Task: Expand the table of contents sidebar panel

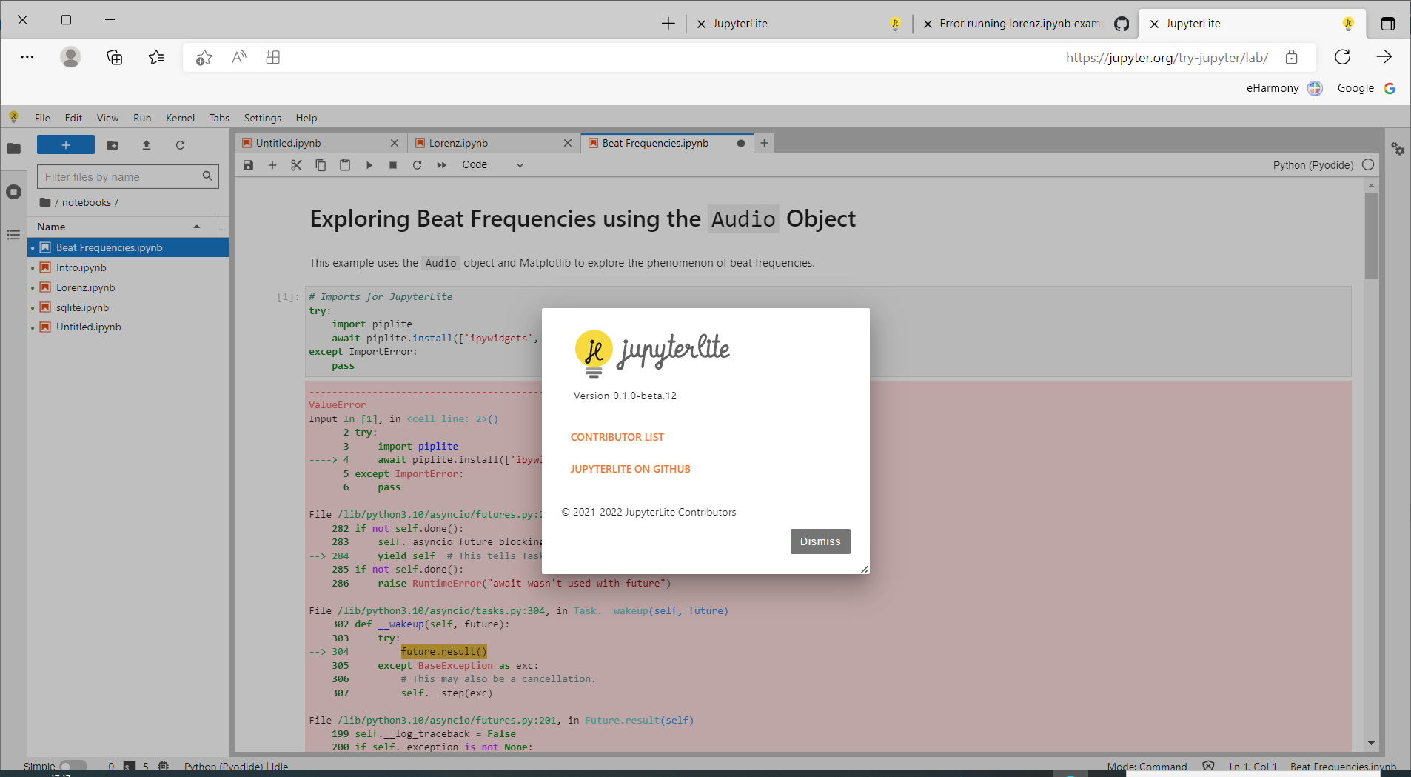Action: point(13,235)
